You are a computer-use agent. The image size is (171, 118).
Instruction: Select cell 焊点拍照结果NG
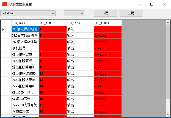pyautogui.click(x=25, y=73)
